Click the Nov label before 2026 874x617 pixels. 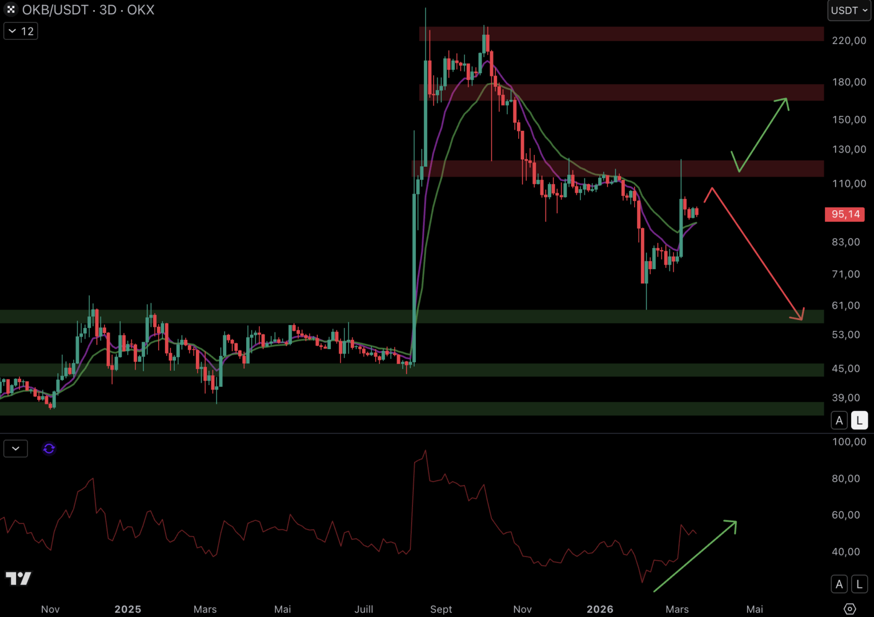(x=522, y=609)
